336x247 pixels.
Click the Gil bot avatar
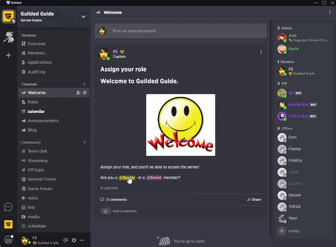tap(282, 93)
